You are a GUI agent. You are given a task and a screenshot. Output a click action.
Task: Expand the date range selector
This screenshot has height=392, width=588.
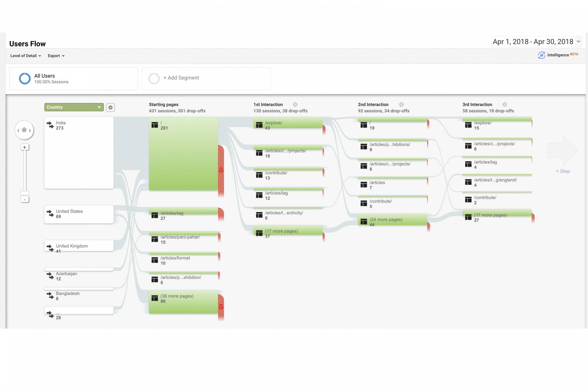(578, 42)
